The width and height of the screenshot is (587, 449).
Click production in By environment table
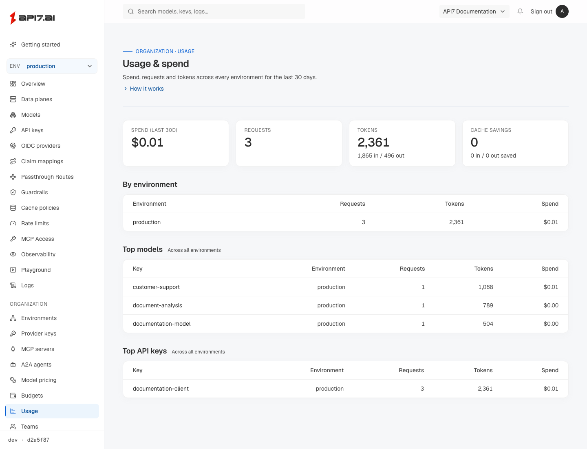[147, 222]
